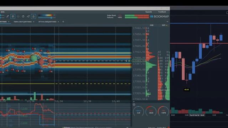Click the yellow price label on candlestick chart
Image resolution: width=228 pixels, height=128 pixels.
point(186,90)
